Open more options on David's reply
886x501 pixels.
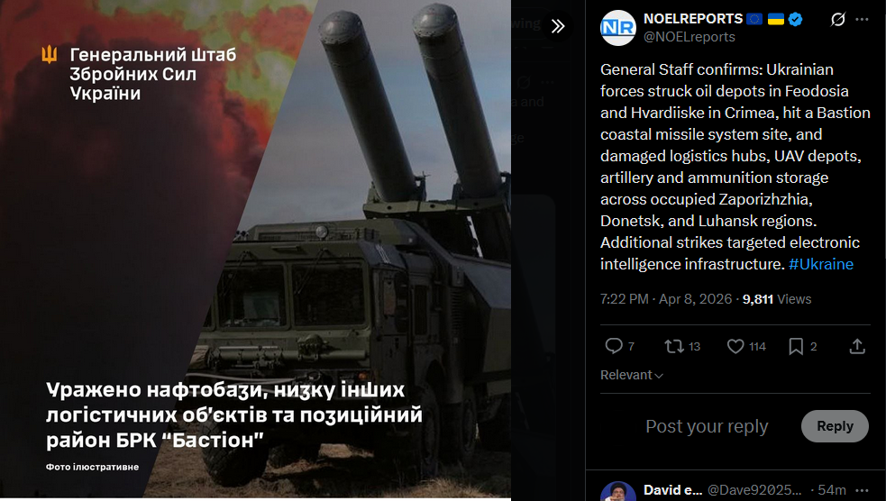click(x=862, y=489)
